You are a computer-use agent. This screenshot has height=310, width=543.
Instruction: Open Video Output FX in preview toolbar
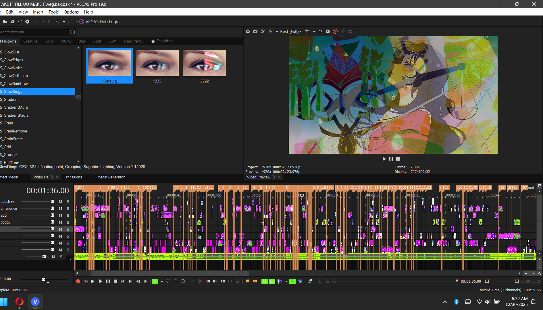pyautogui.click(x=263, y=31)
